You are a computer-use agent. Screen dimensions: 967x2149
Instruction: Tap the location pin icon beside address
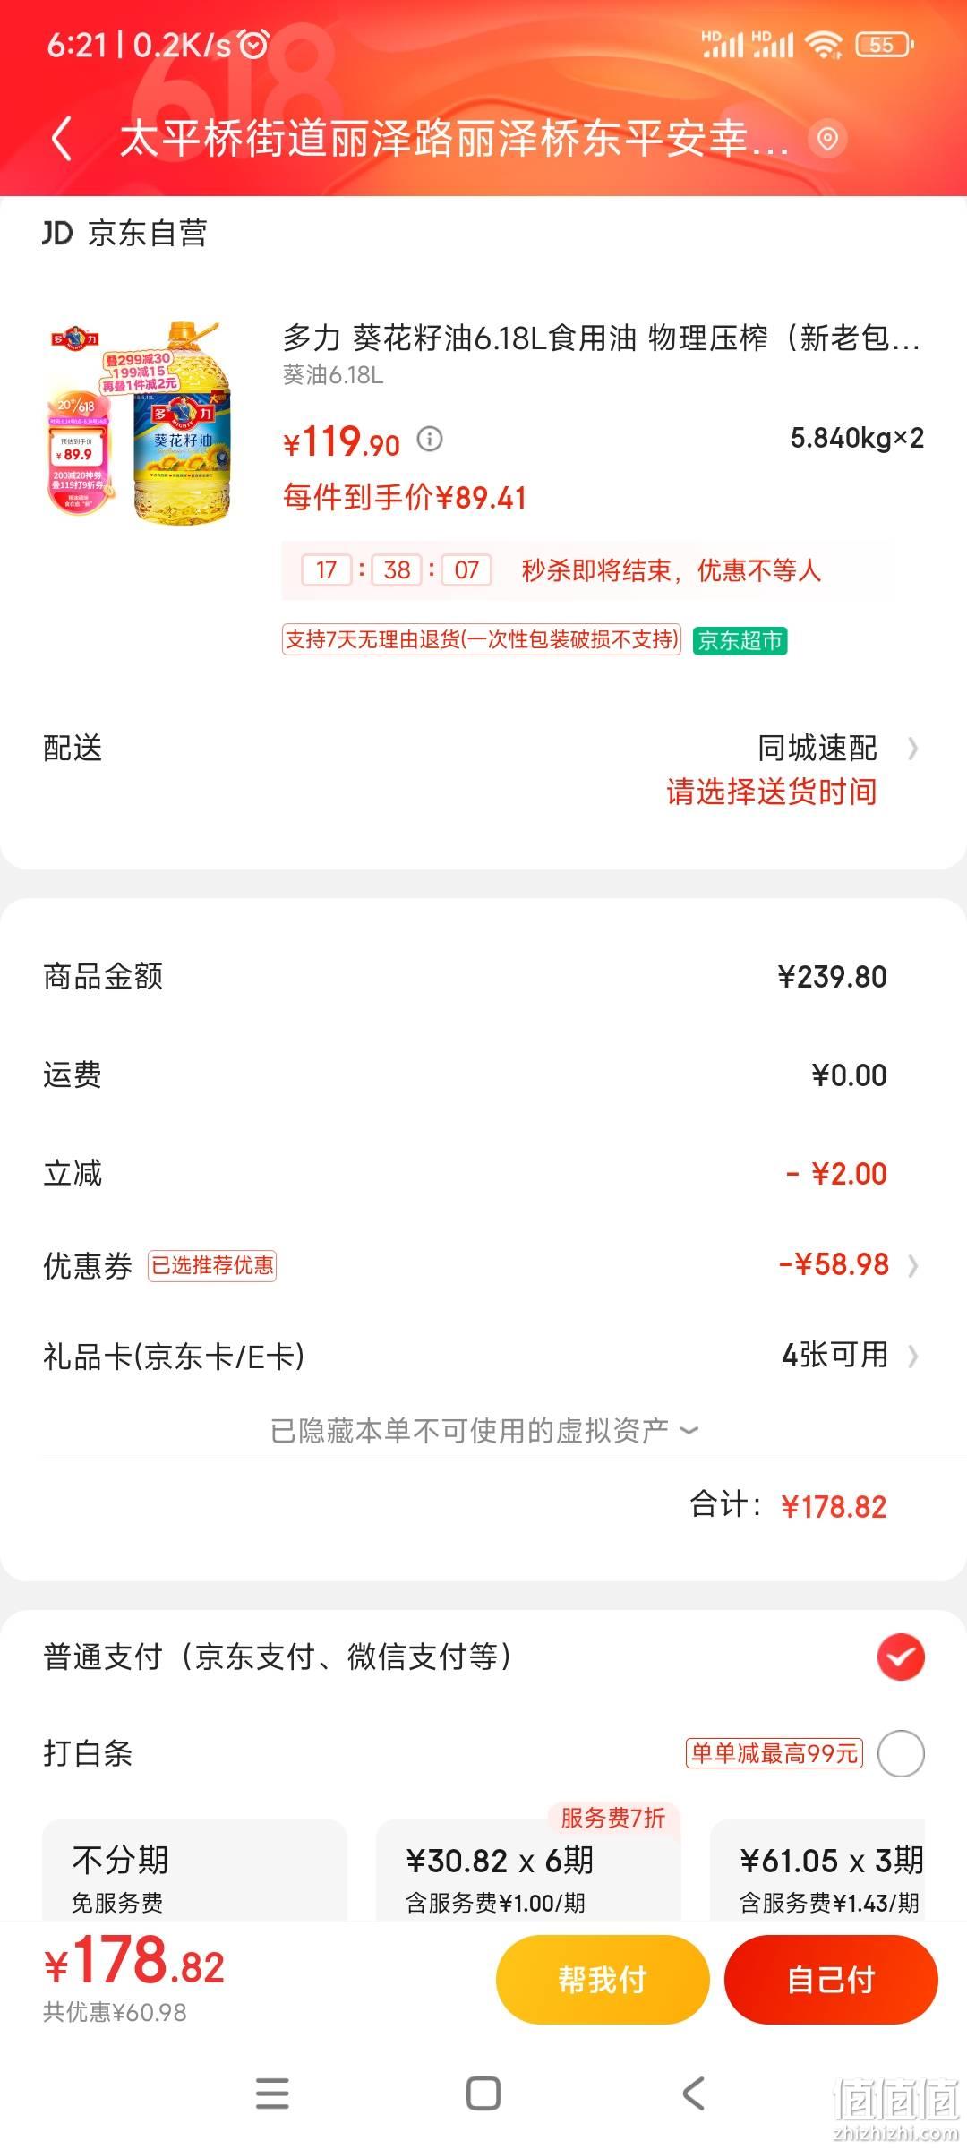[x=827, y=139]
